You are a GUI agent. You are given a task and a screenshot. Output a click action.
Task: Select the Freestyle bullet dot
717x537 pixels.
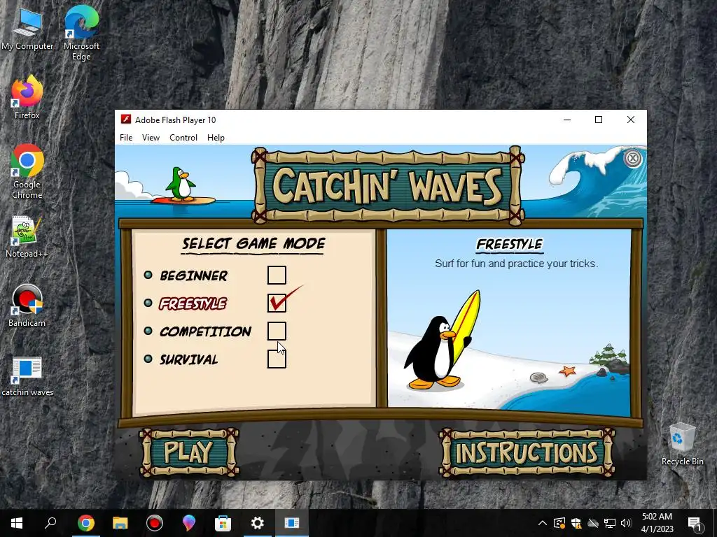(x=148, y=303)
